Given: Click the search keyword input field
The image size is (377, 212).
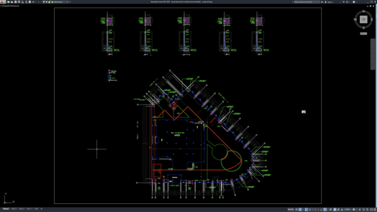Looking at the screenshot, I should coord(307,2).
